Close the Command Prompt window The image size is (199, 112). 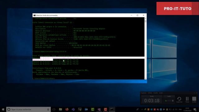(144, 15)
